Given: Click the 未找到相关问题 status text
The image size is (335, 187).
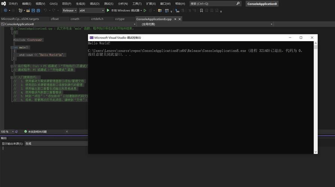Looking at the screenshot, I should [37, 132].
